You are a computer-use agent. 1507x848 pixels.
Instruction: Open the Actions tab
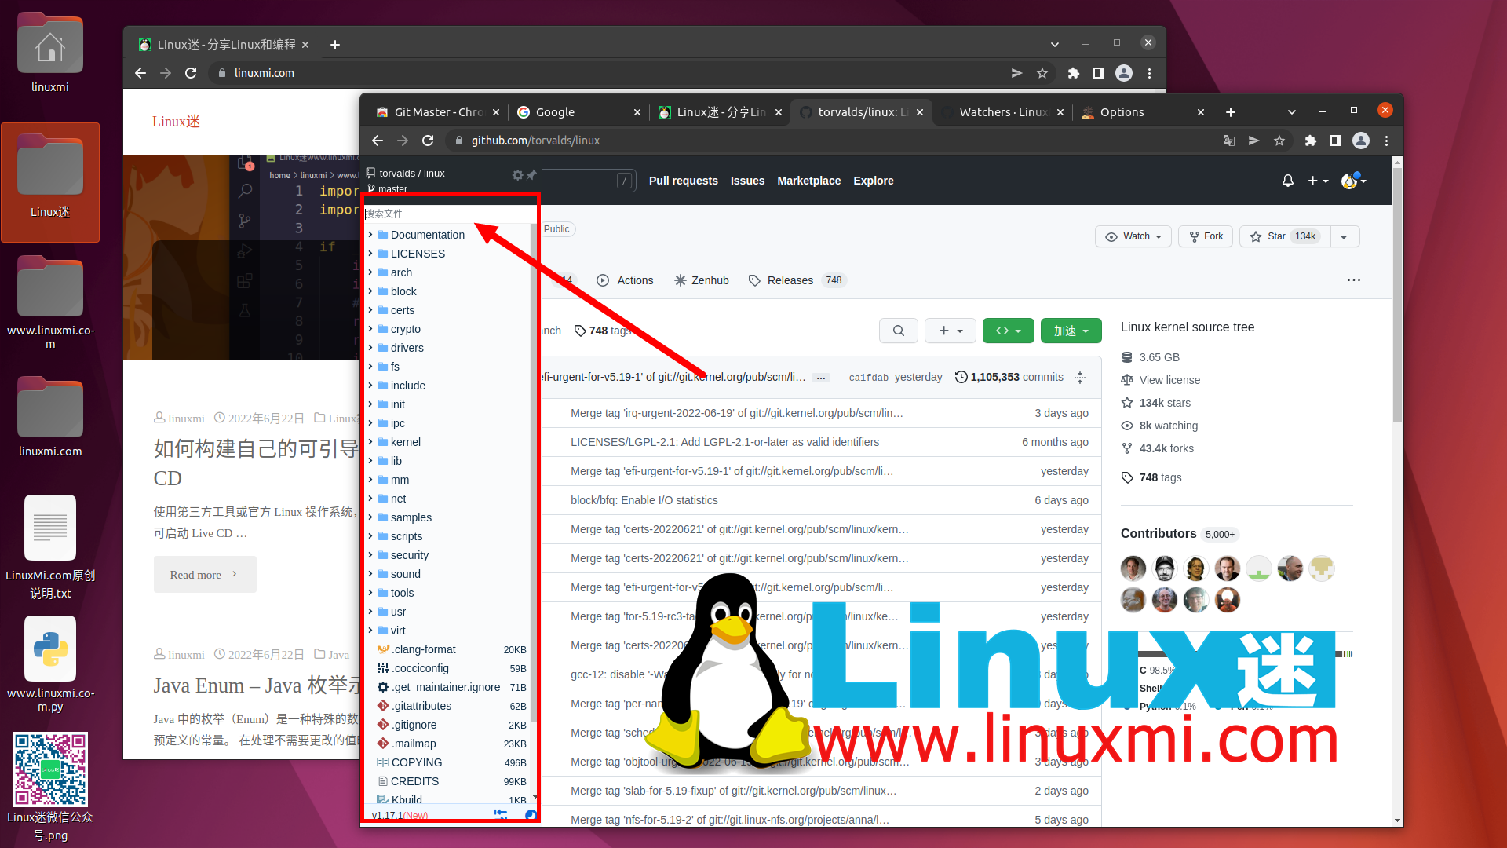click(625, 280)
